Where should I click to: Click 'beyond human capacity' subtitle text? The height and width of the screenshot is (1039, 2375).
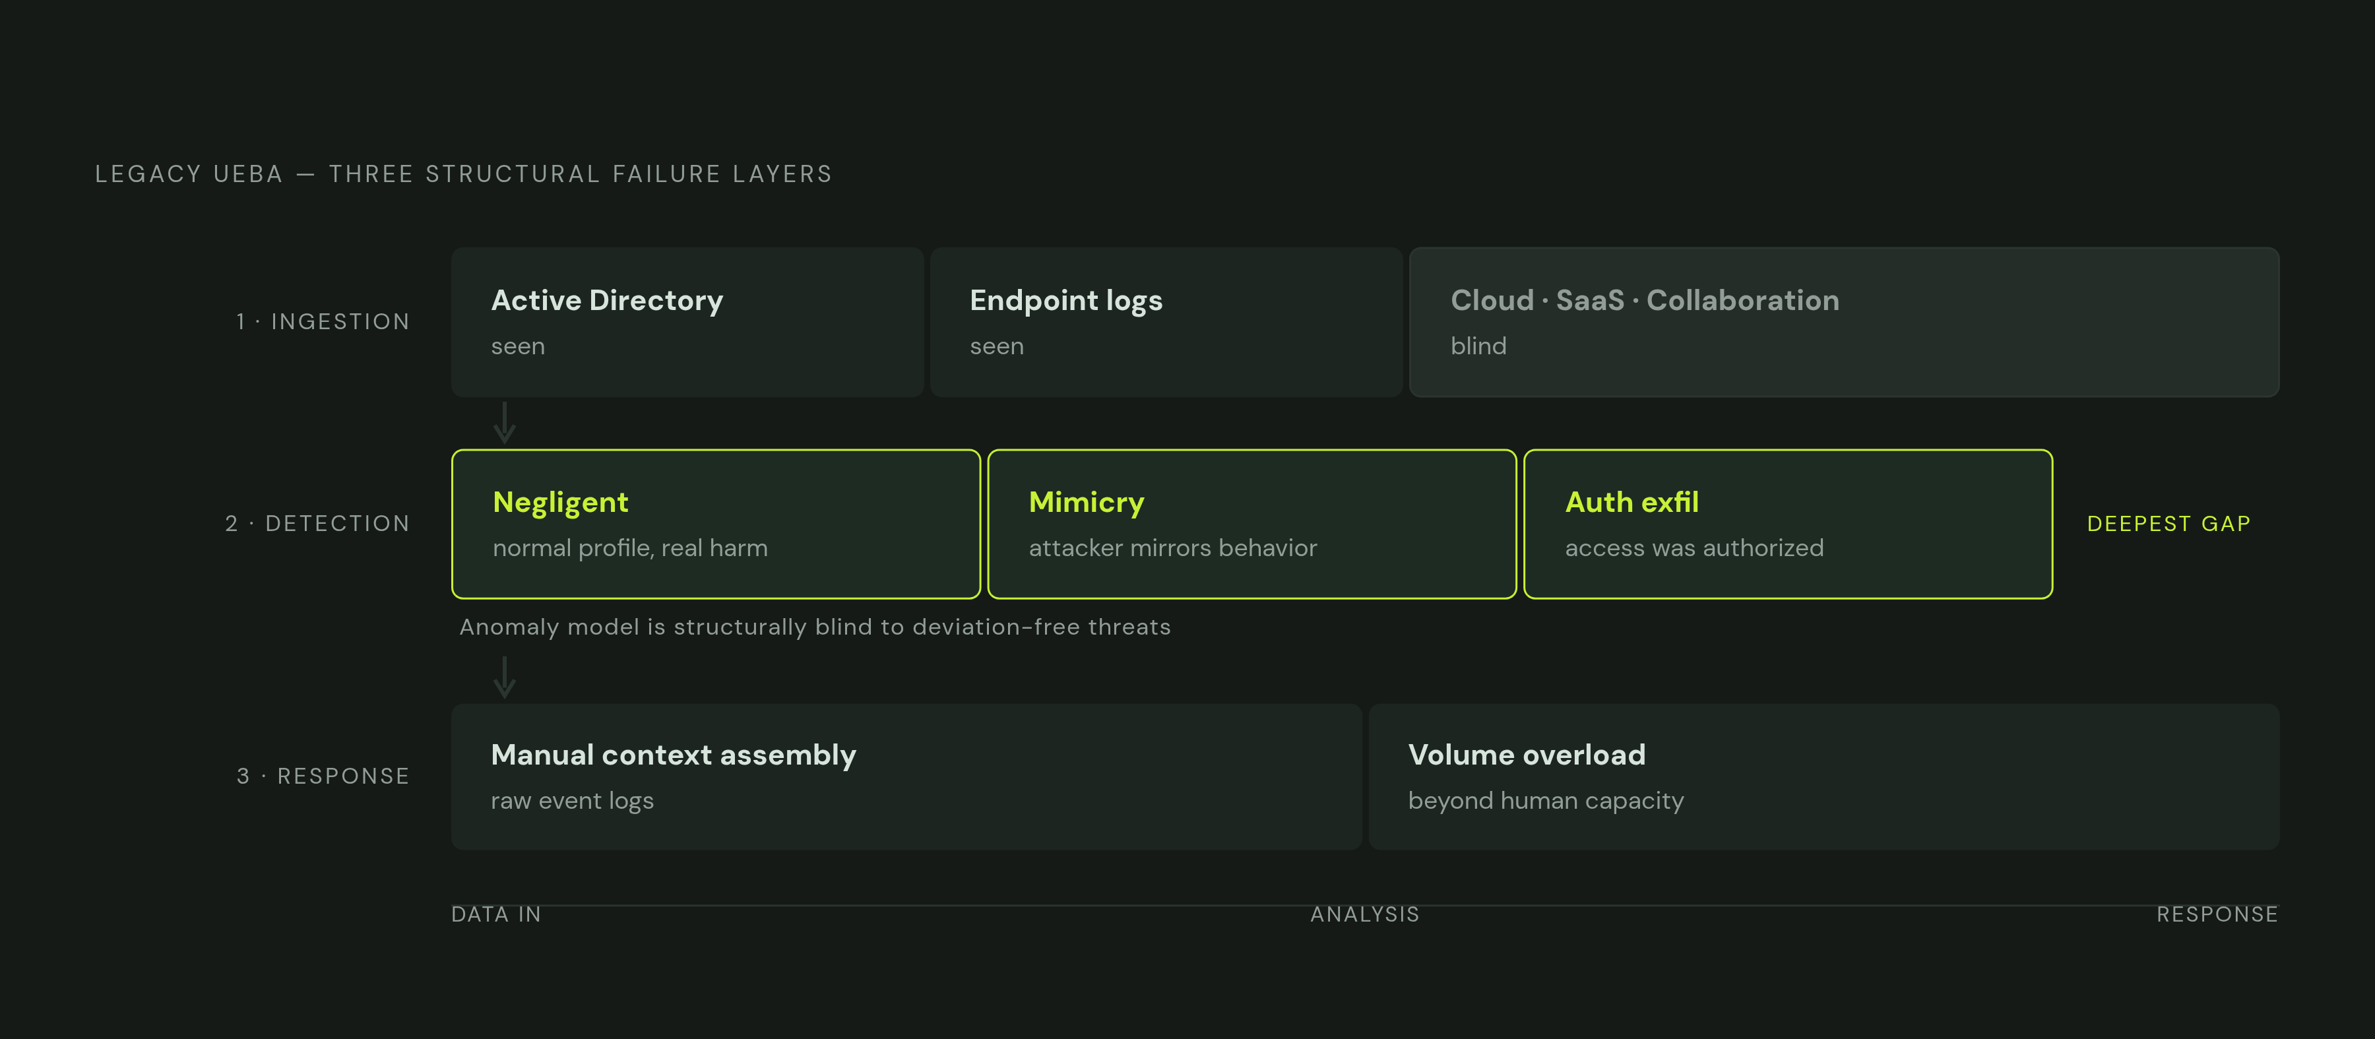[x=1545, y=800]
